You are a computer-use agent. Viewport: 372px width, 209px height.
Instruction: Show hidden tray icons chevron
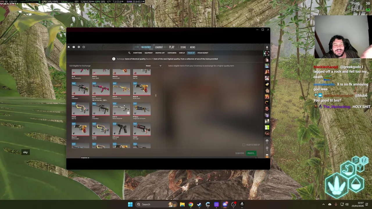coord(323,204)
